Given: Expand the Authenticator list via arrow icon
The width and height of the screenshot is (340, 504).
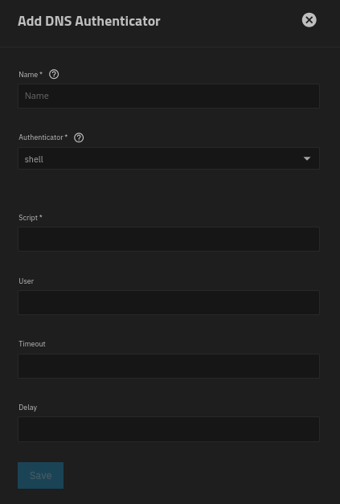Looking at the screenshot, I should pyautogui.click(x=307, y=158).
